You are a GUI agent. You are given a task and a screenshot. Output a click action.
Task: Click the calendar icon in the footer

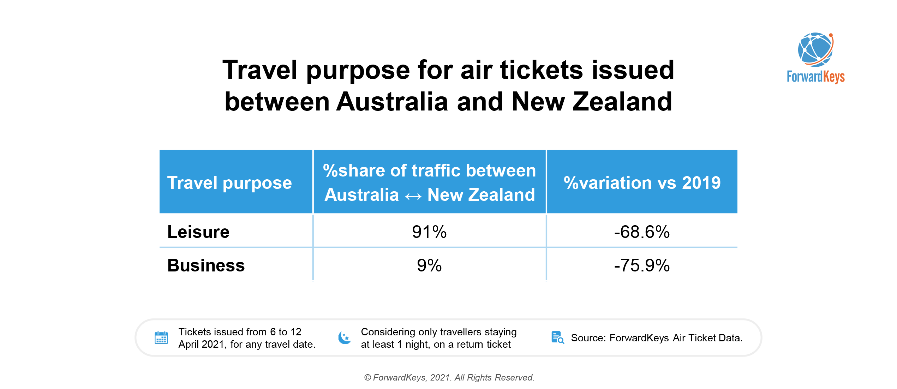pyautogui.click(x=161, y=337)
